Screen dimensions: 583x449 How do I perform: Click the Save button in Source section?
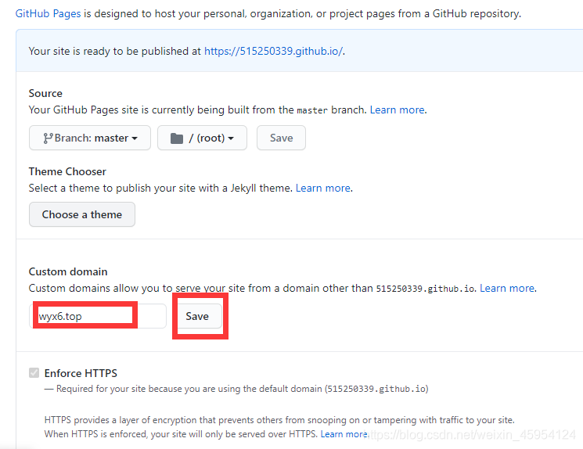(281, 138)
